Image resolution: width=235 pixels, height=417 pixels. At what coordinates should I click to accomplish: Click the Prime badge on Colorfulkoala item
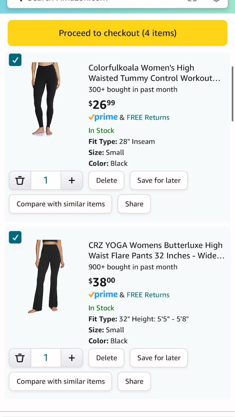click(x=103, y=117)
